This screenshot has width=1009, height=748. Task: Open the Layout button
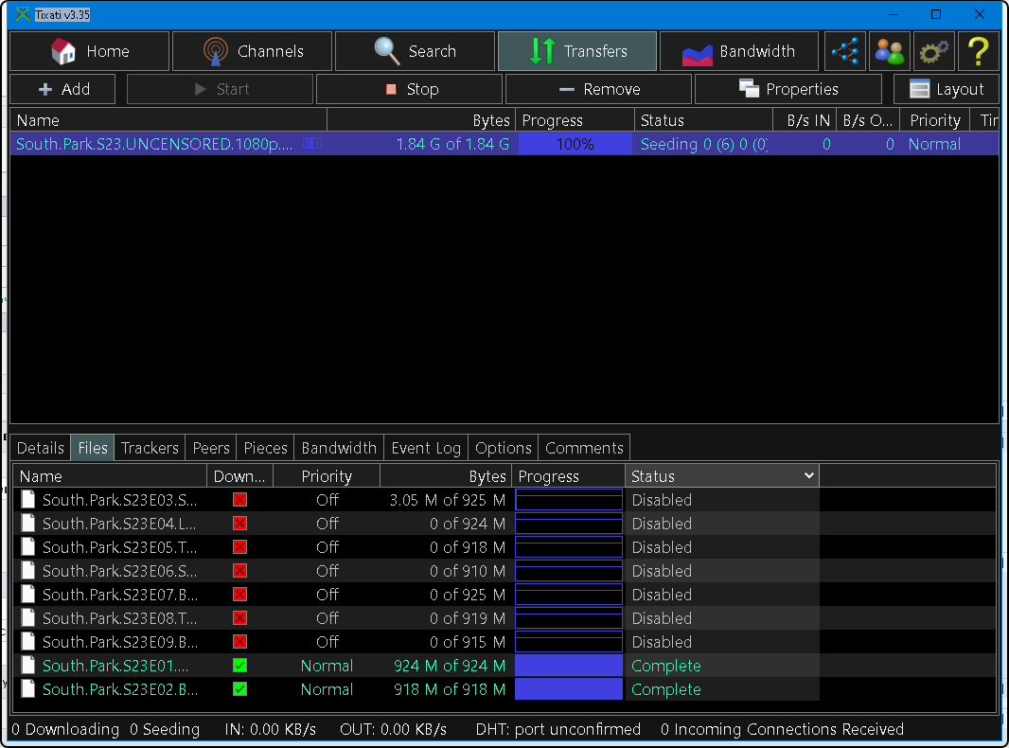click(x=946, y=90)
